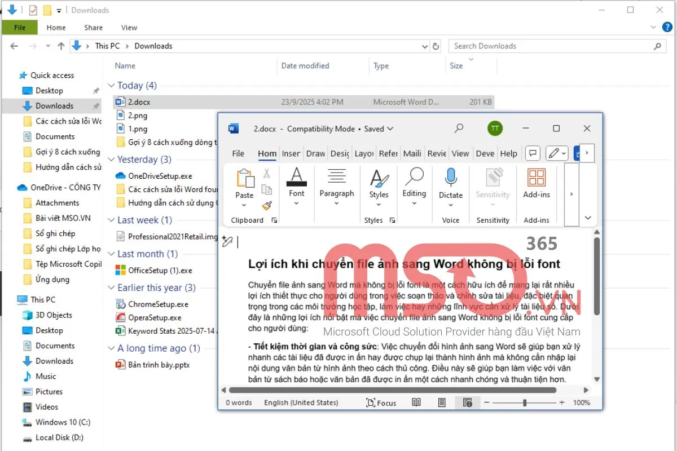Click the Search Downloads input field
This screenshot has height=451, width=677.
click(557, 46)
